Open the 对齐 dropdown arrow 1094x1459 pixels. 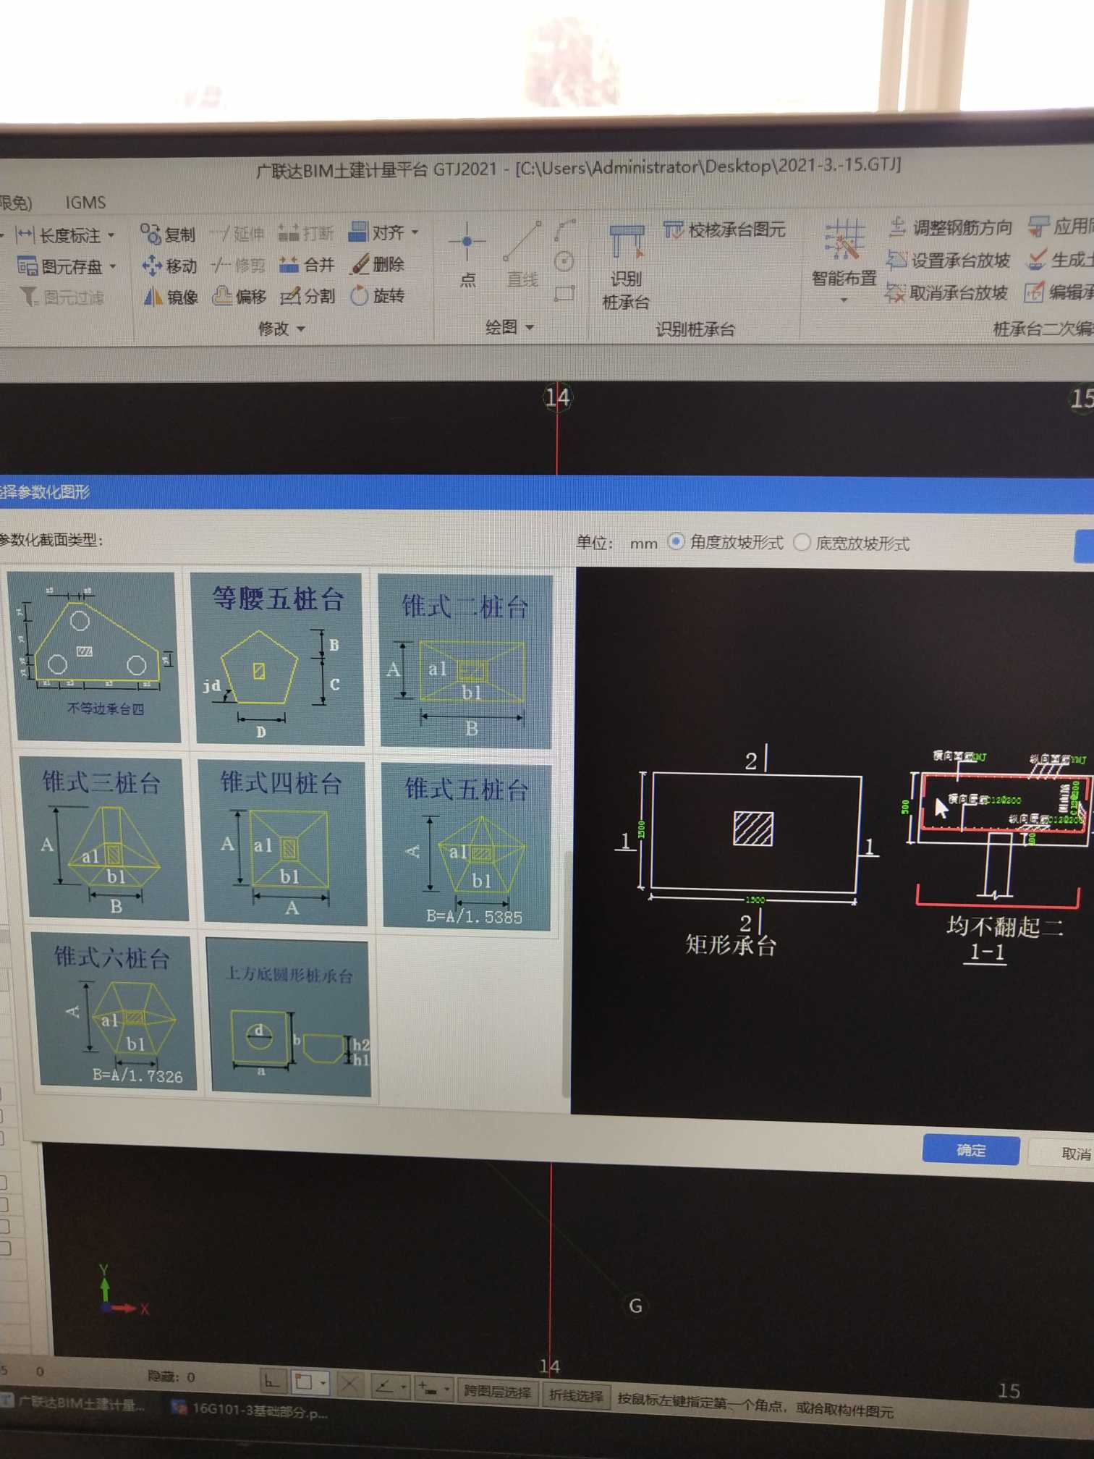[415, 232]
